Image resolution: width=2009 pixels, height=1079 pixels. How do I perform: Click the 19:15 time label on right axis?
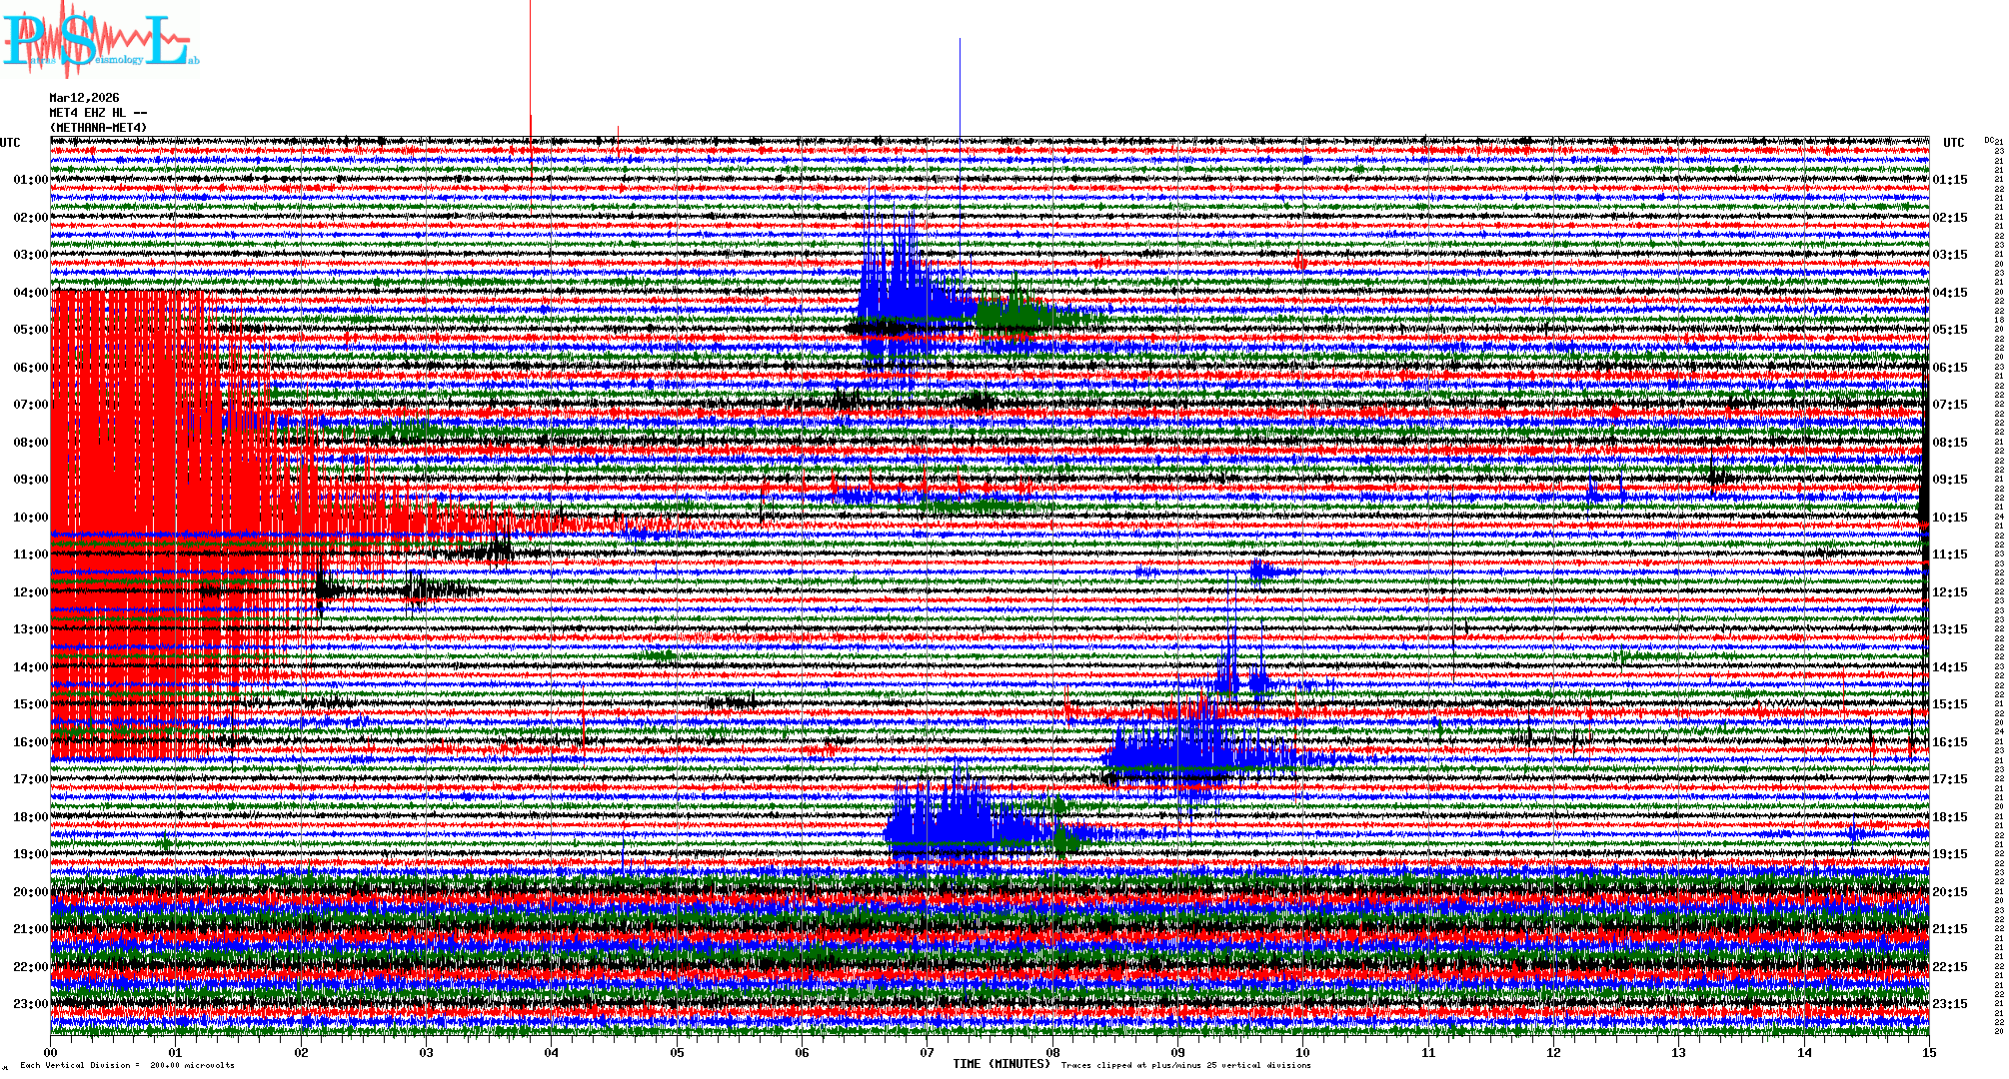click(x=1950, y=854)
